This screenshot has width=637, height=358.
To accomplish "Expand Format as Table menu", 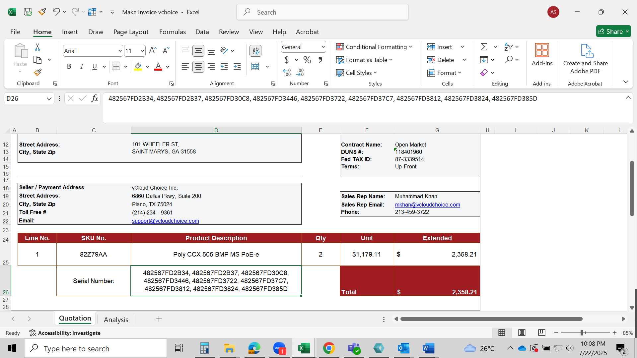I will pos(364,60).
